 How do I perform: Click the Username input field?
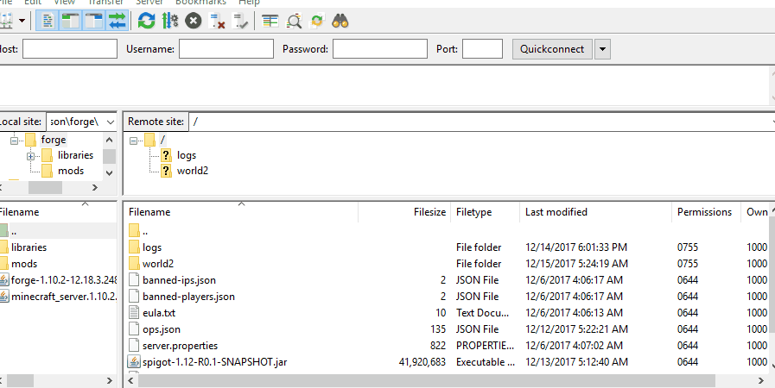(x=226, y=49)
